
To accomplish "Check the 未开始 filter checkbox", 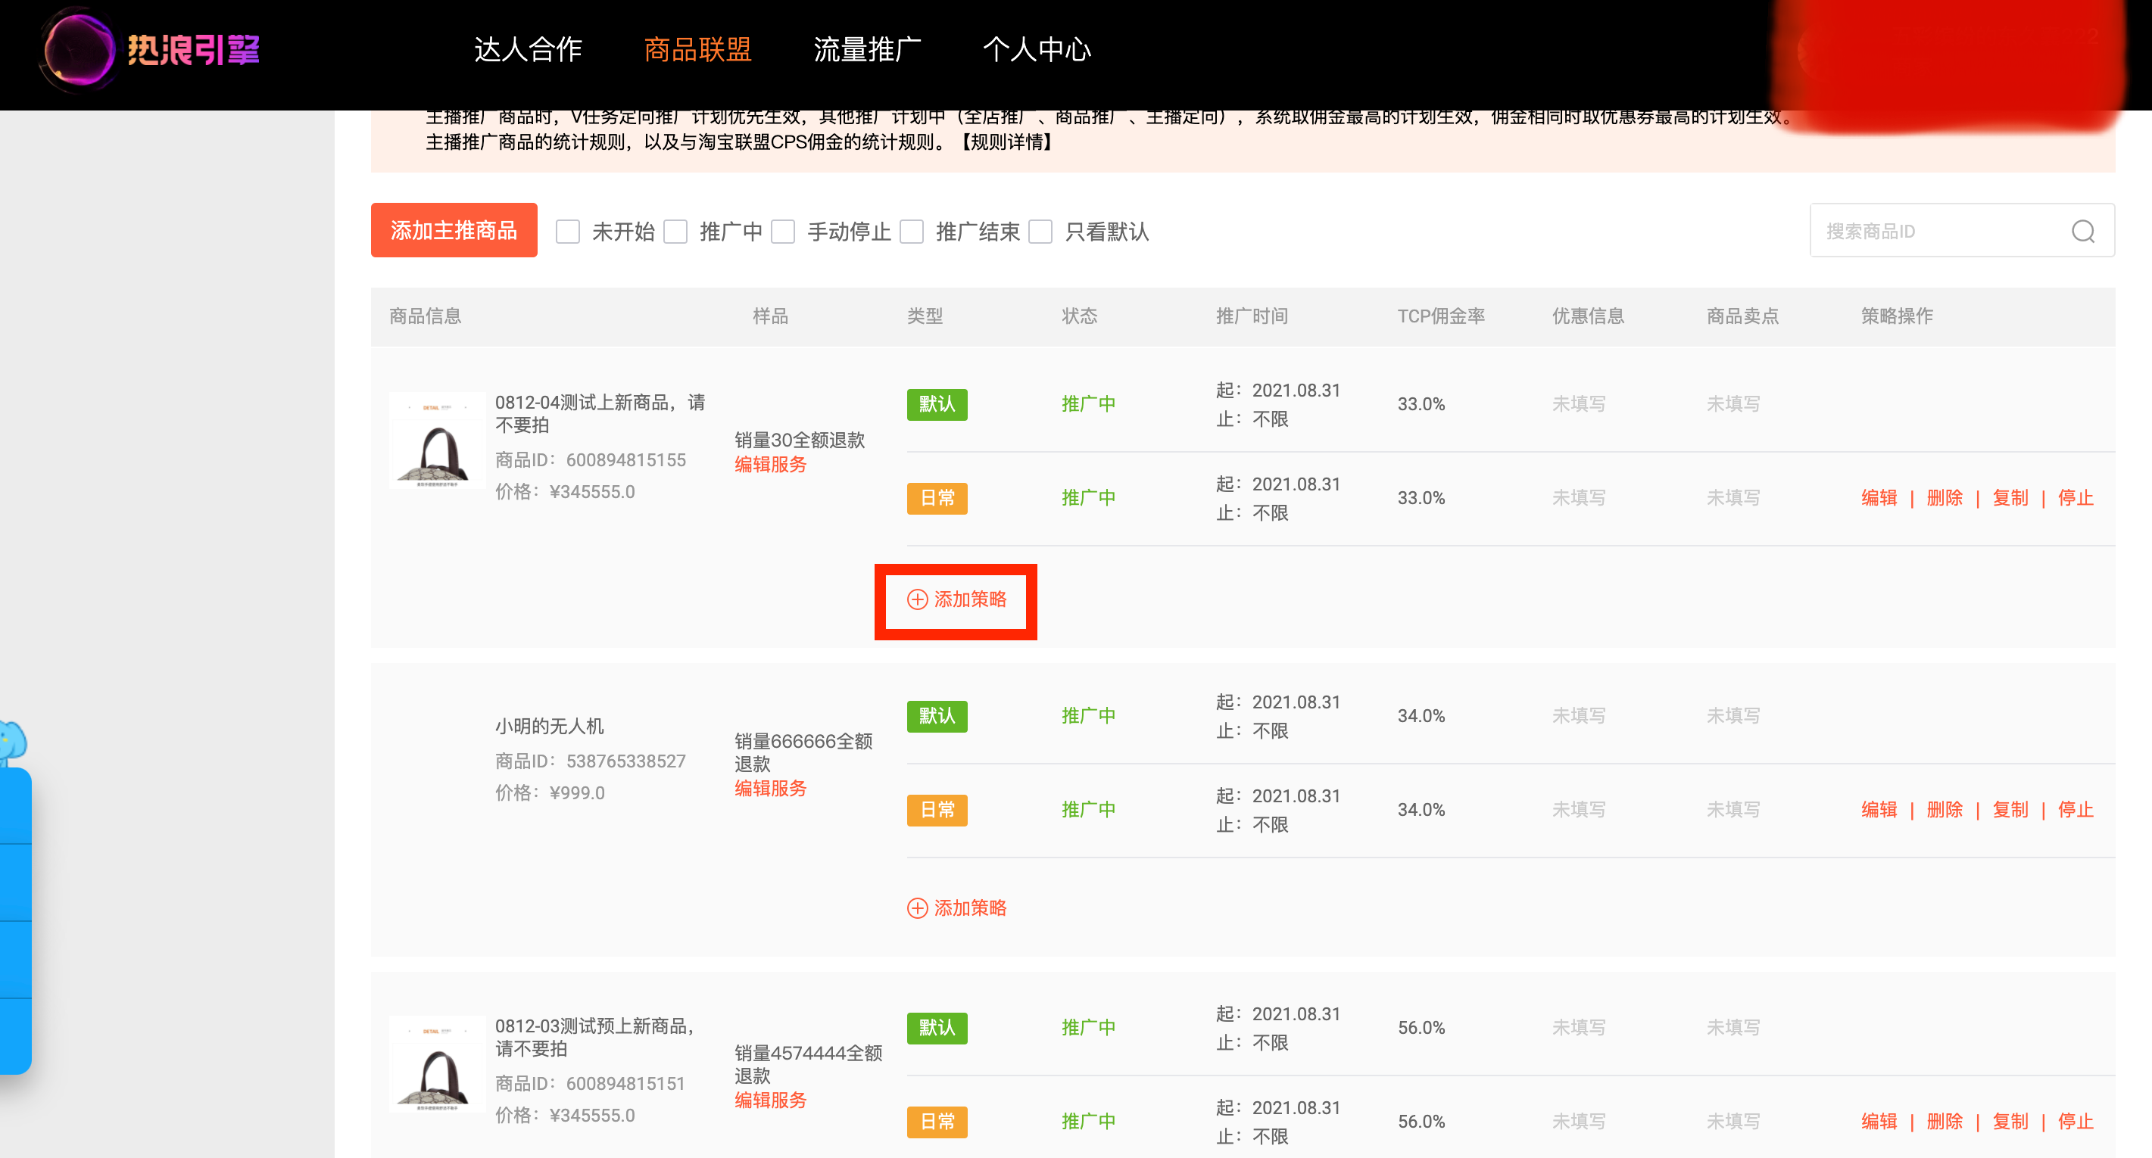I will (568, 232).
